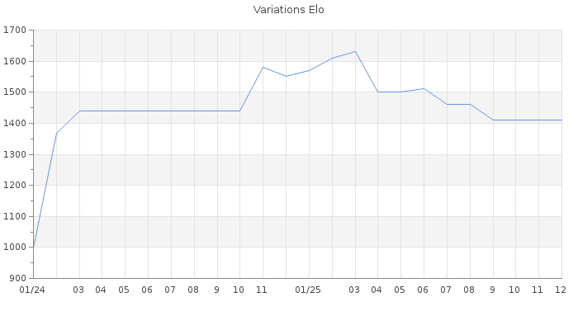Select the 1300 y-axis label
This screenshot has width=578, height=330.
pyautogui.click(x=15, y=154)
